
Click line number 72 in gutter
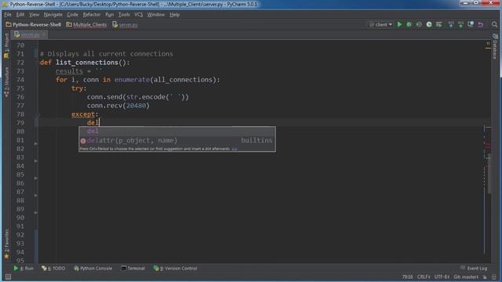point(20,63)
